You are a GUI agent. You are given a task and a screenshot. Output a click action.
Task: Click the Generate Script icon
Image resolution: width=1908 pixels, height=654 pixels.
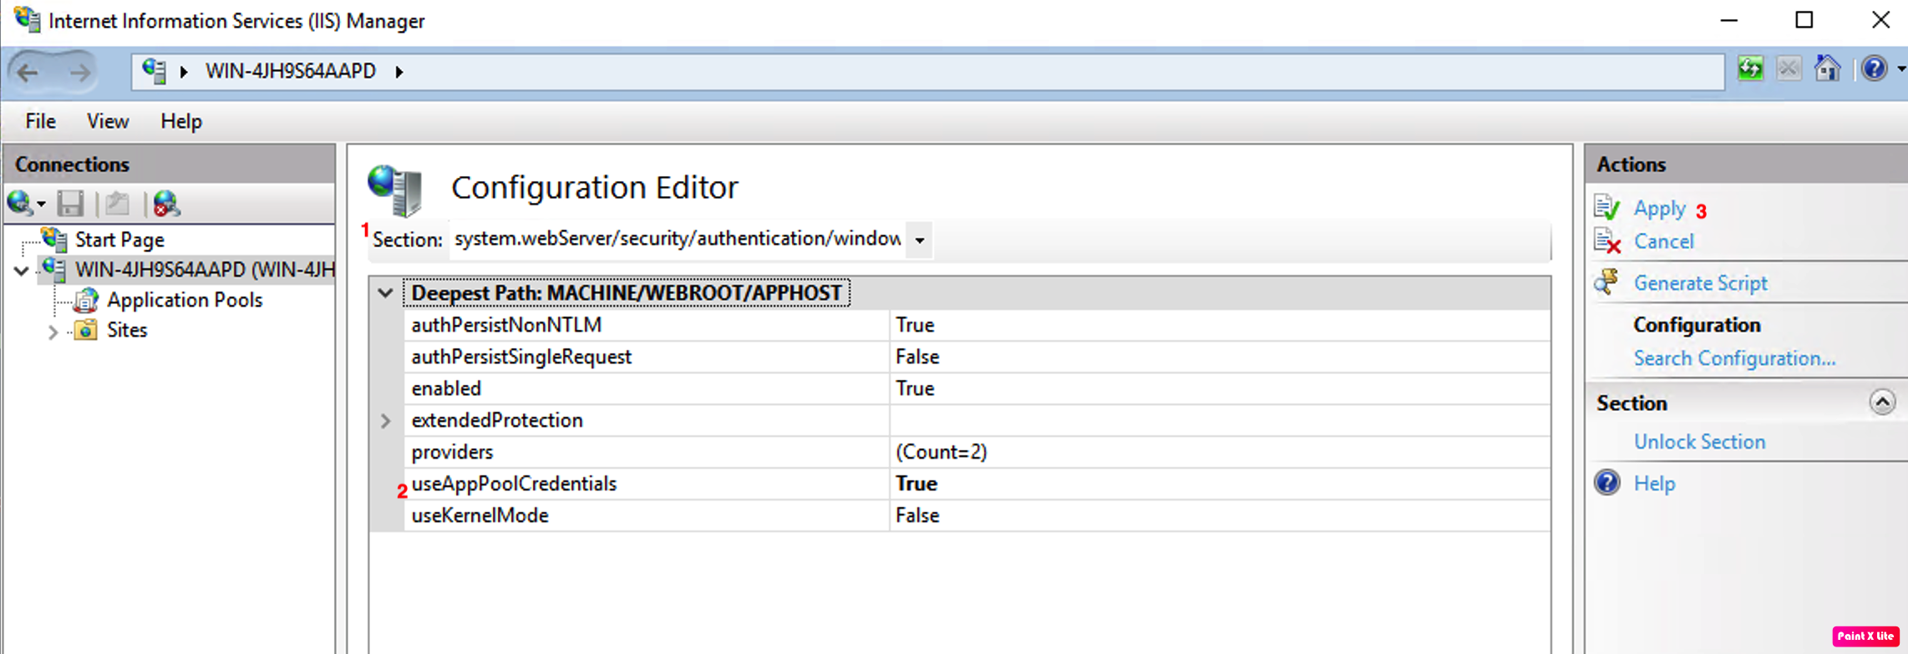pyautogui.click(x=1607, y=283)
